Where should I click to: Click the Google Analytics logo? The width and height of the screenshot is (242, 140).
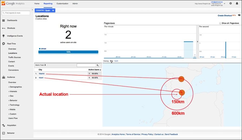(x=13, y=3)
